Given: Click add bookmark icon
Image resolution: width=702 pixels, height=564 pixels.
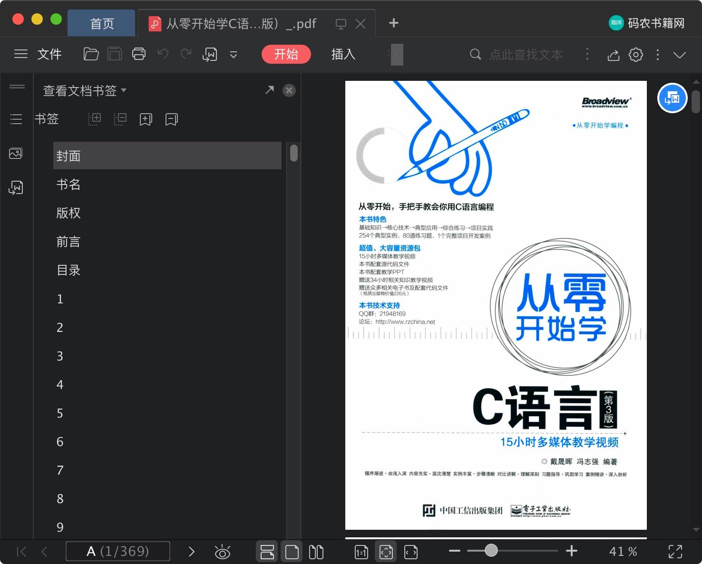Looking at the screenshot, I should point(146,119).
